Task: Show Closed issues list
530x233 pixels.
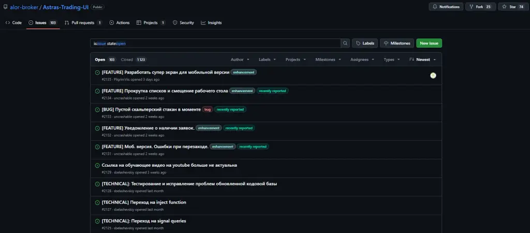Action: 134,60
